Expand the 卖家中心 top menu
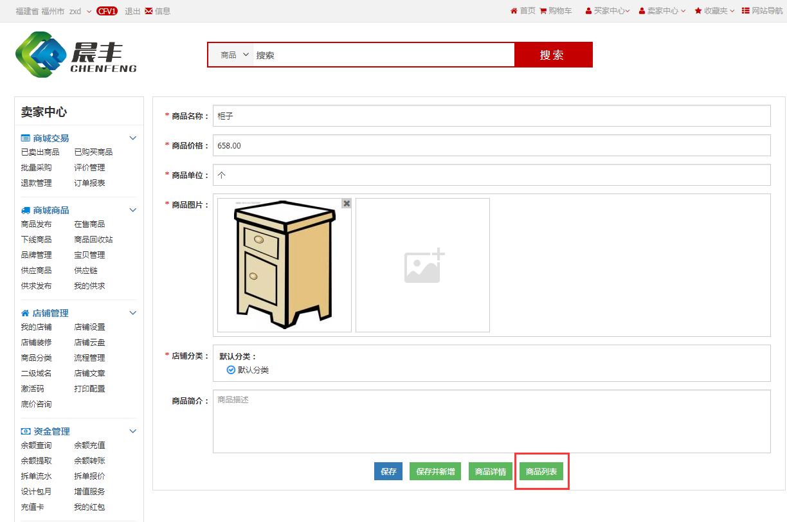 point(667,11)
